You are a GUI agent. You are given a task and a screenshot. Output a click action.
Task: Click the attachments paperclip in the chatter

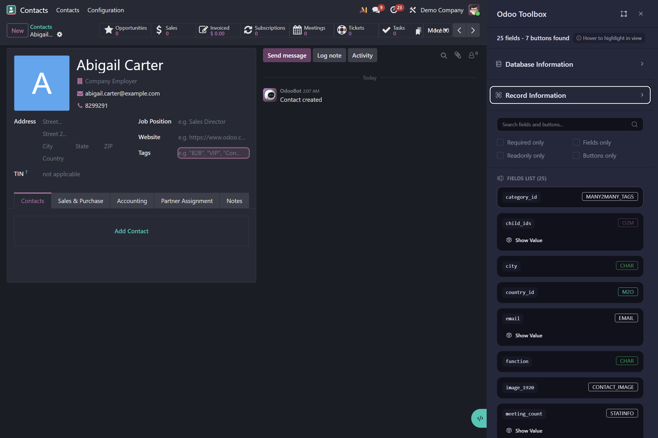pyautogui.click(x=458, y=55)
